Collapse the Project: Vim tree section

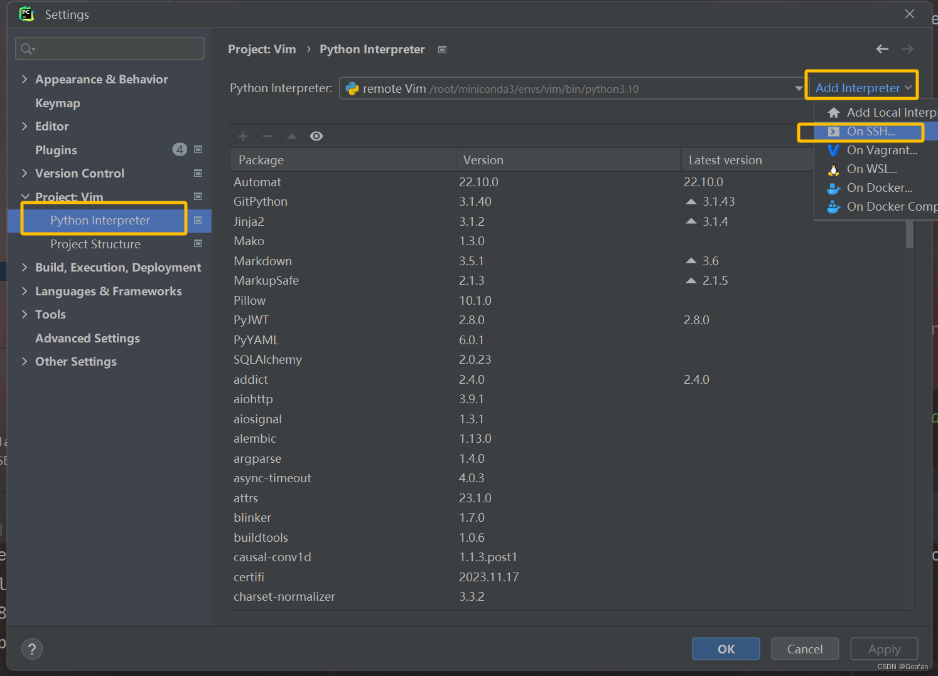pos(25,196)
